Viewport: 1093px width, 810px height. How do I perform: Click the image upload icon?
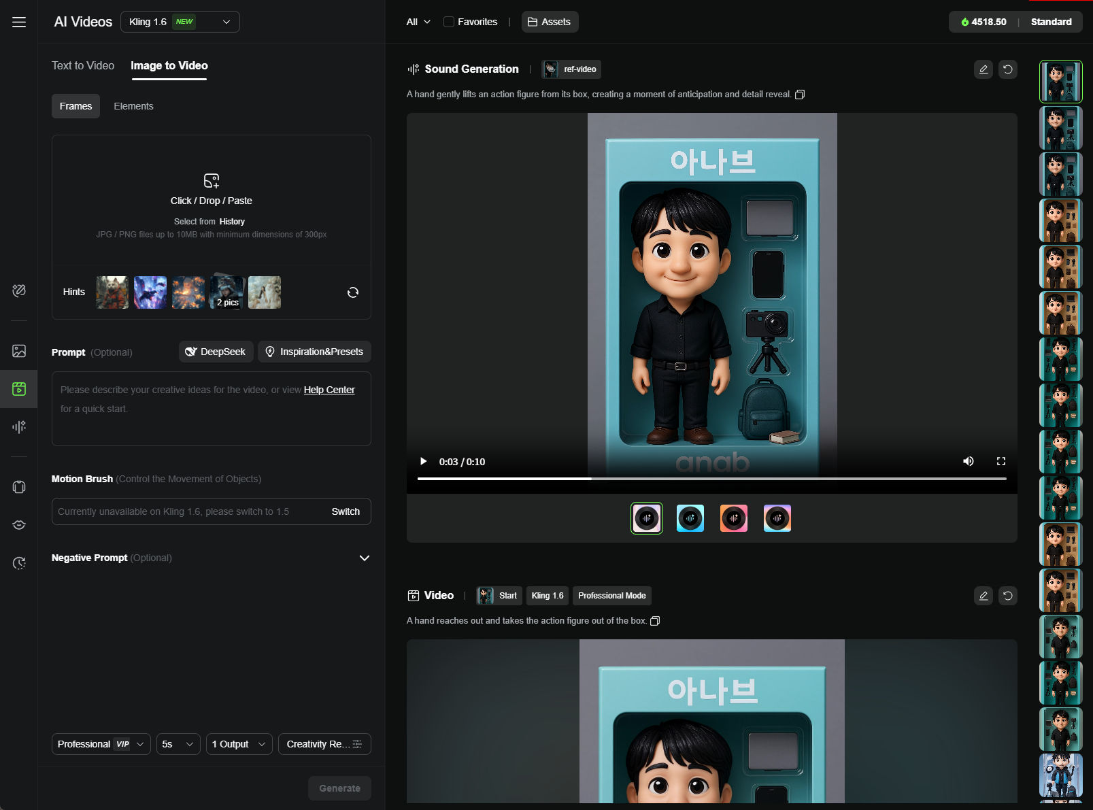pos(212,180)
